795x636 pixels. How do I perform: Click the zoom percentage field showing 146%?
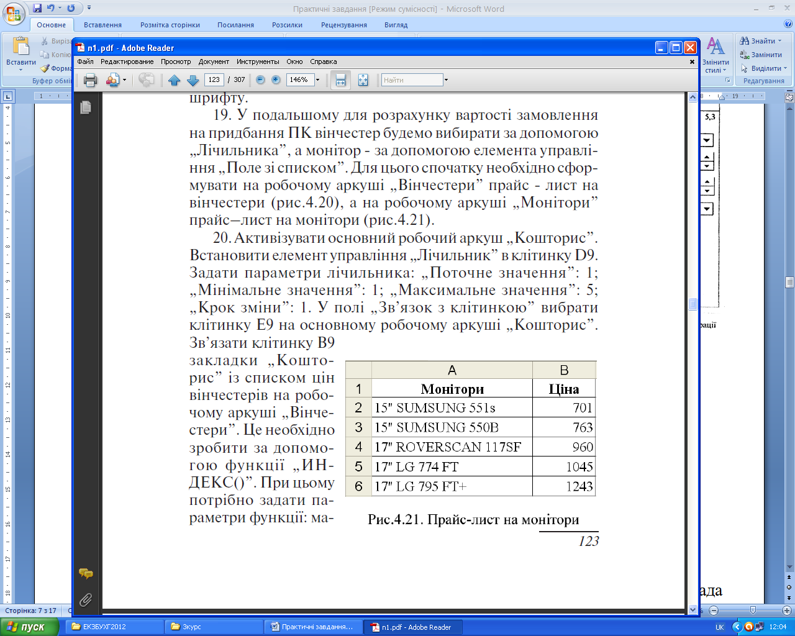[x=300, y=79]
